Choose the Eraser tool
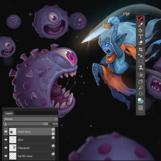Viewport: 161px width, 161px height. 140,42
